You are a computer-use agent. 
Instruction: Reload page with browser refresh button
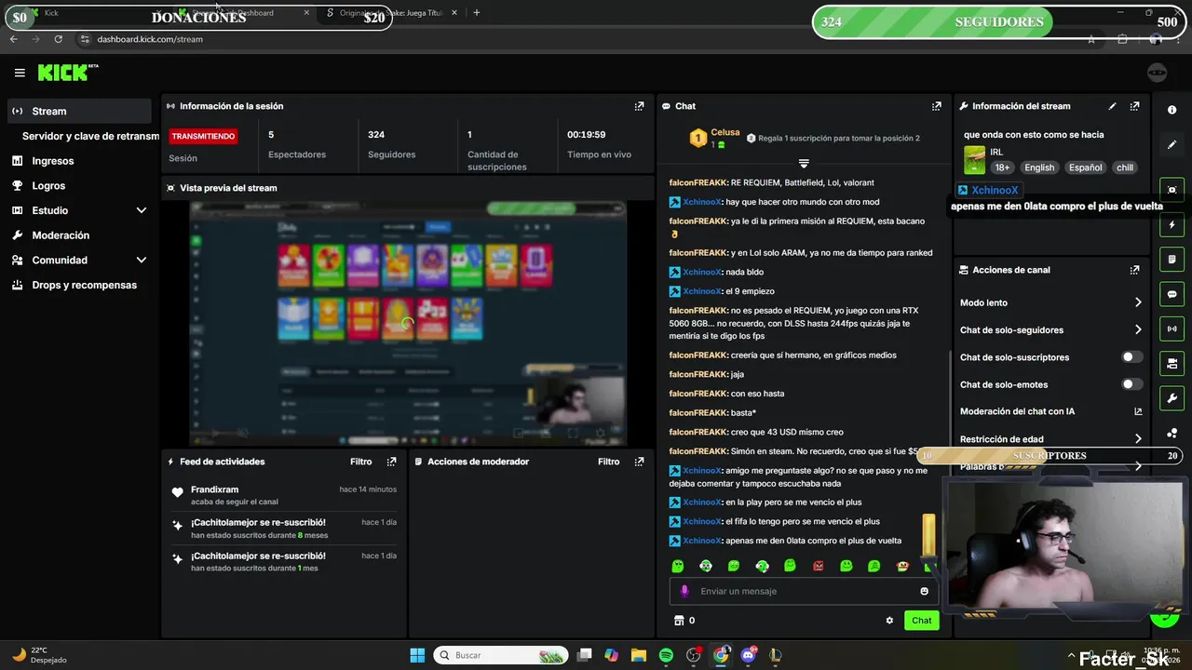[59, 39]
